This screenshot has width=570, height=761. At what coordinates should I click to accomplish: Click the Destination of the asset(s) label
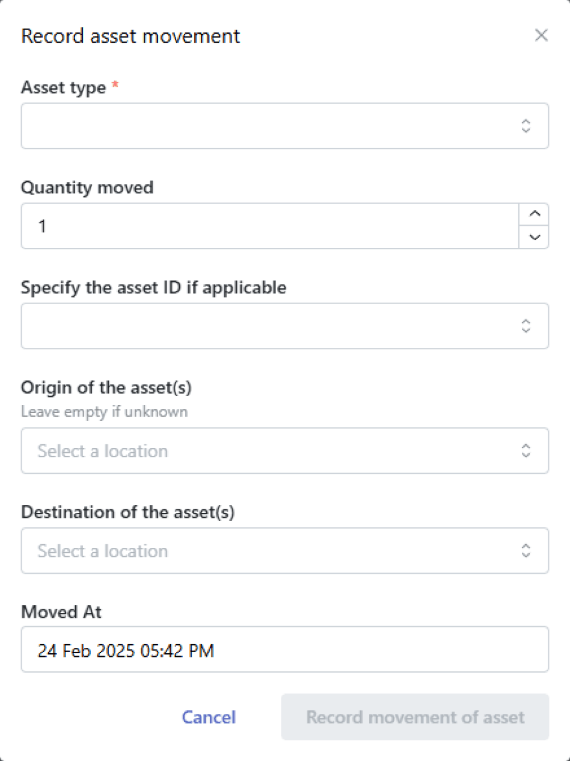[x=128, y=512]
